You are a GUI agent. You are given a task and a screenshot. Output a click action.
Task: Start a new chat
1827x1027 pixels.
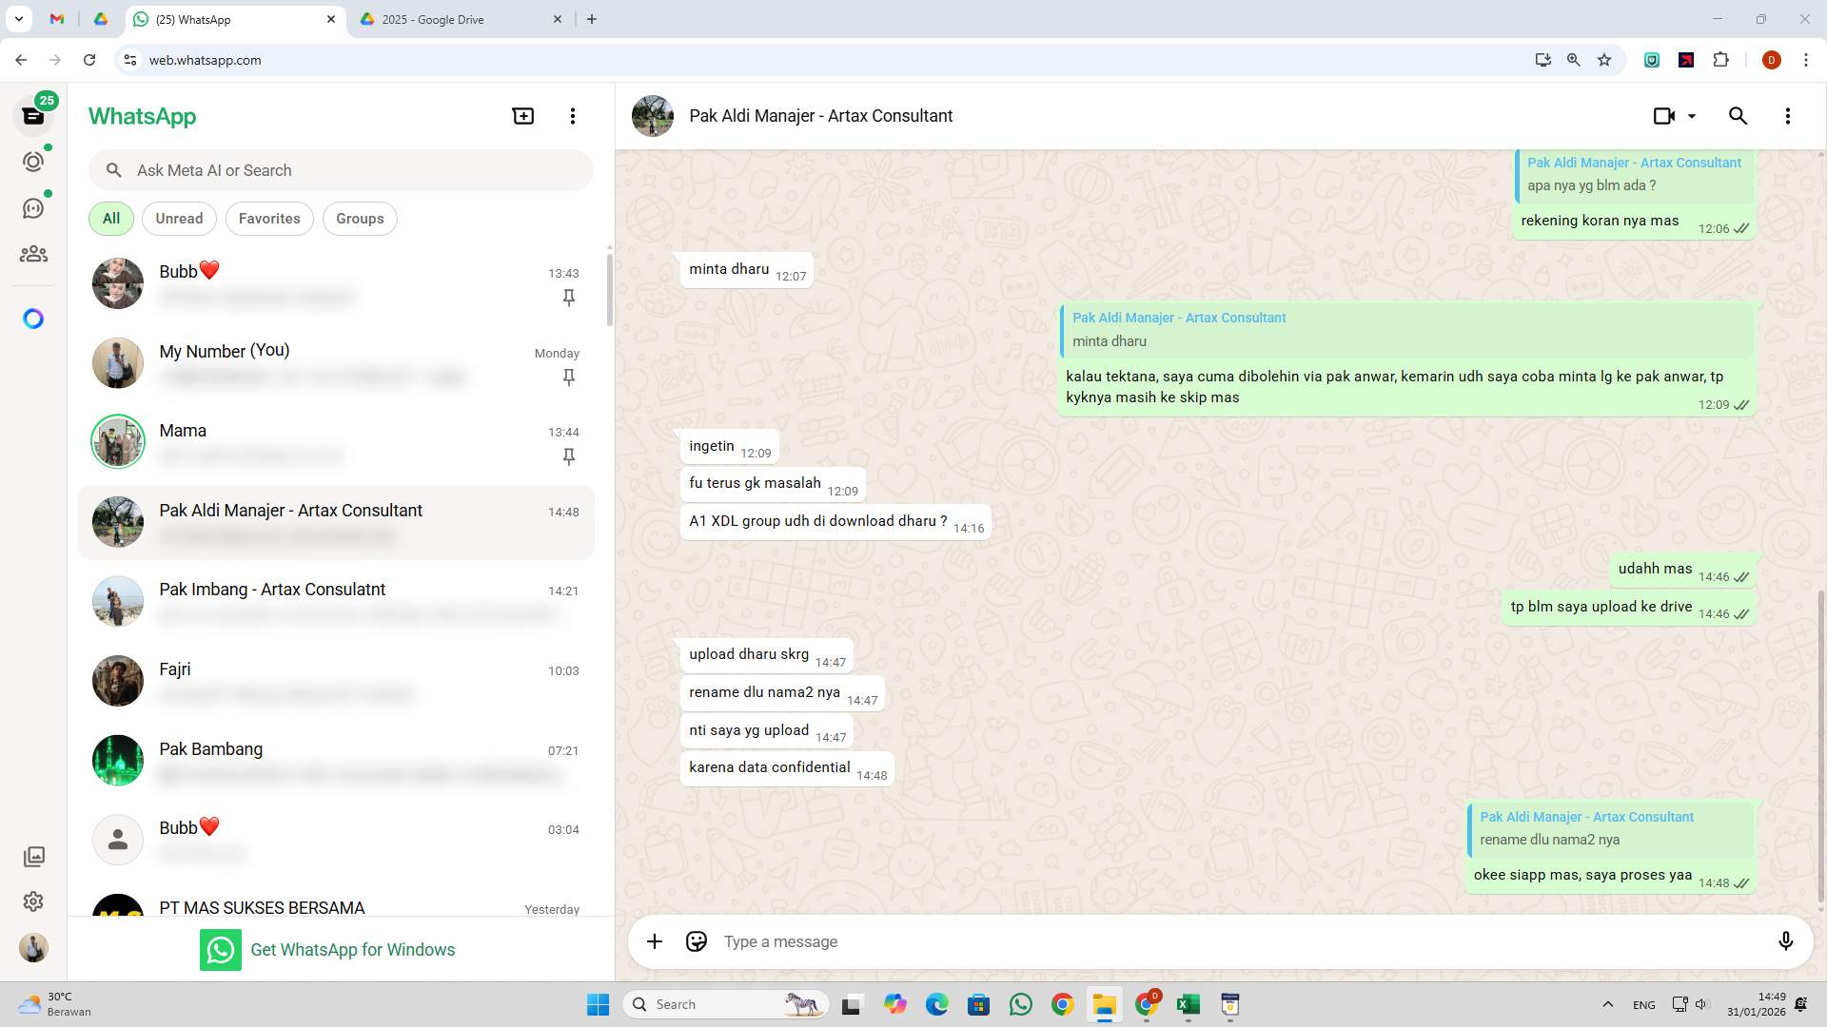tap(522, 115)
